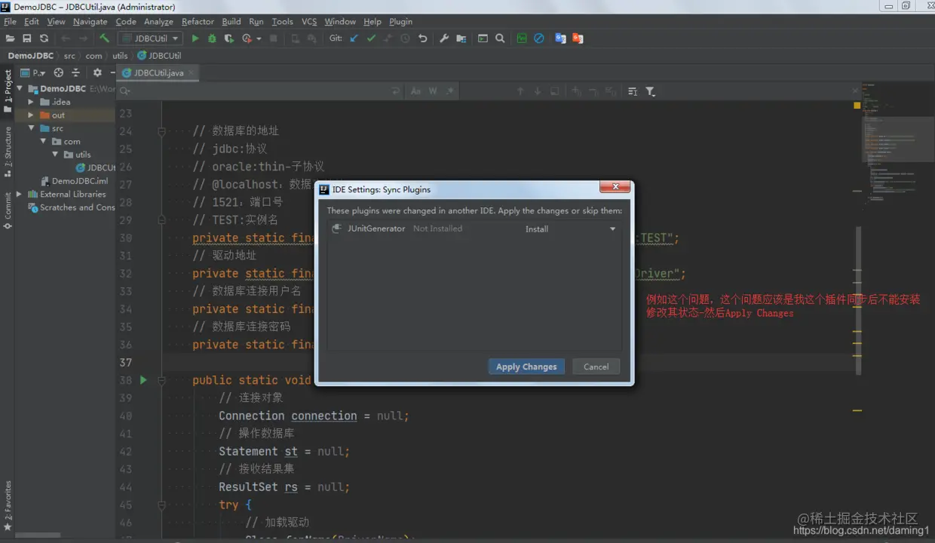Expand External Libraries node
935x543 pixels.
20,194
